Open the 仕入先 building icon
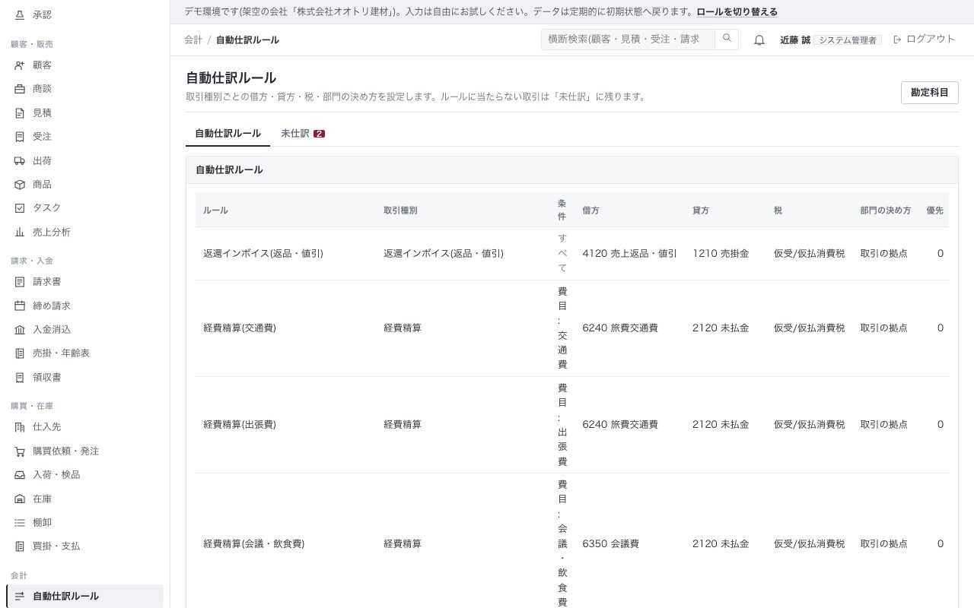Viewport: 974px width, 608px height. pyautogui.click(x=20, y=428)
